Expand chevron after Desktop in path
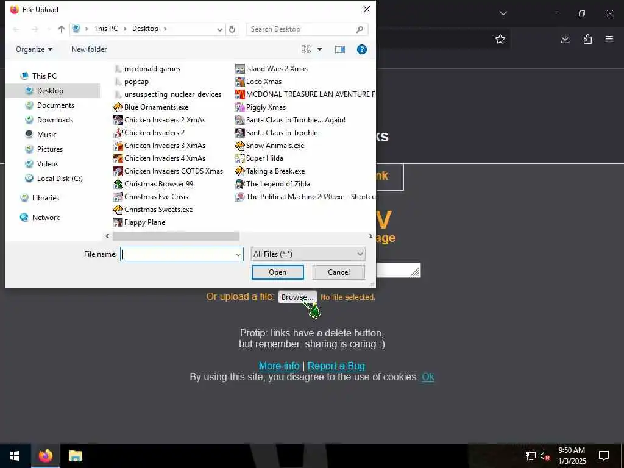This screenshot has width=624, height=468. click(165, 29)
